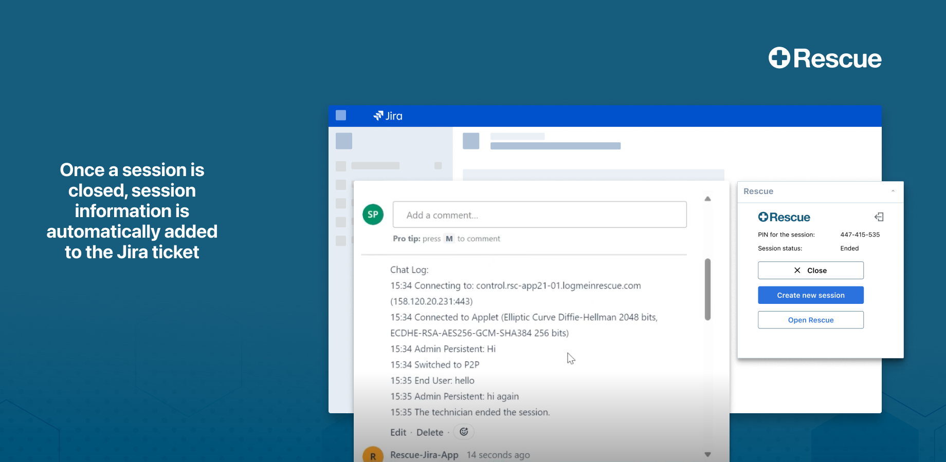Click the Open Rescue button
Viewport: 946px width, 462px height.
[x=811, y=320]
